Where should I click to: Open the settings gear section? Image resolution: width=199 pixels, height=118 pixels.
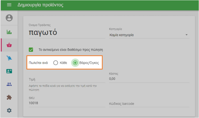9,110
